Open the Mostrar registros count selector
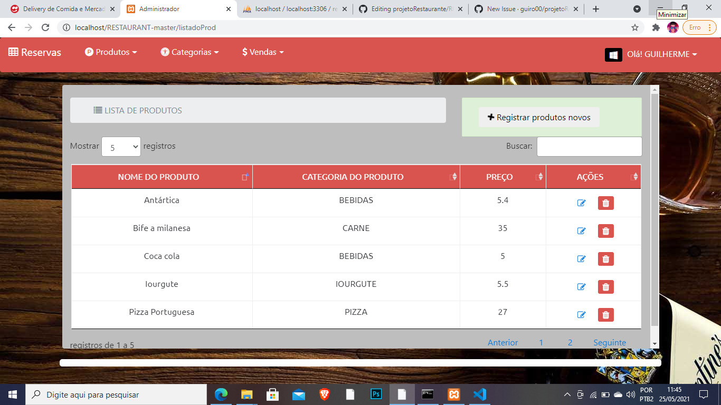 (x=121, y=147)
